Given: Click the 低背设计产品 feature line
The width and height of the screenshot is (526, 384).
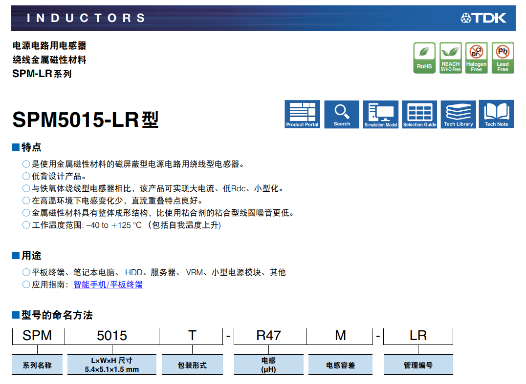Looking at the screenshot, I should point(54,176).
